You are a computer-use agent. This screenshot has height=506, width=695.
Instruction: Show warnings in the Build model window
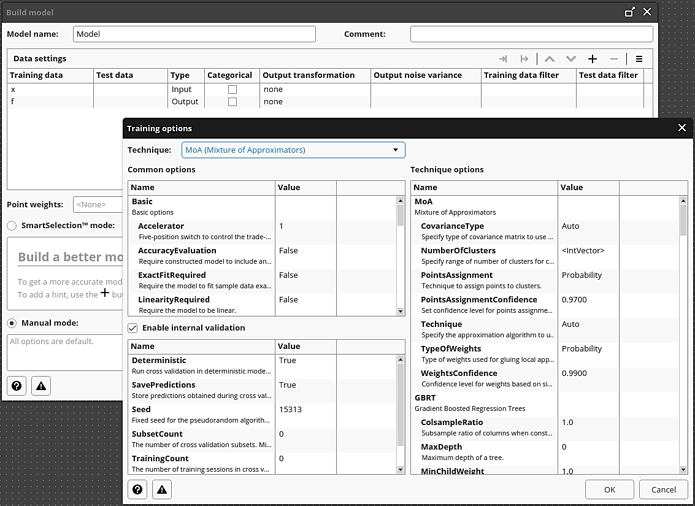point(40,386)
